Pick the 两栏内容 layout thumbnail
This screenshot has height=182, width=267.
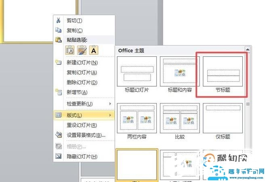[x=137, y=118]
